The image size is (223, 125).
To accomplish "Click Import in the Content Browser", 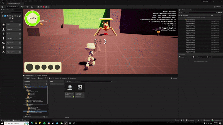I will coord(33,78).
